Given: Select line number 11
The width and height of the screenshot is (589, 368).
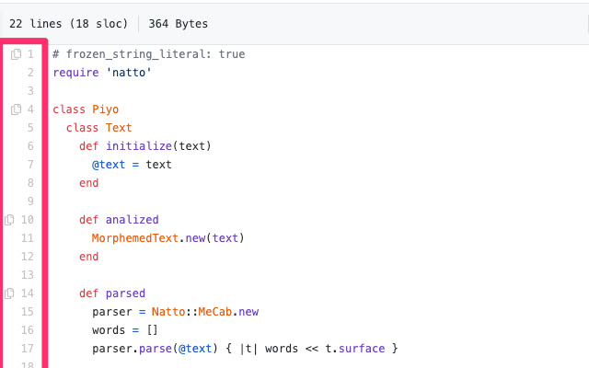Looking at the screenshot, I should 28,238.
